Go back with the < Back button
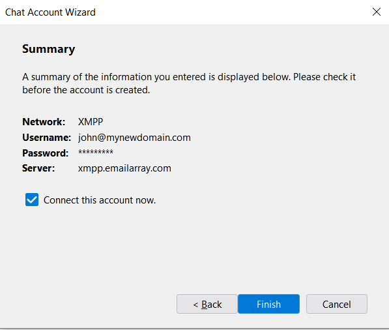This screenshot has height=330, width=389. (207, 304)
